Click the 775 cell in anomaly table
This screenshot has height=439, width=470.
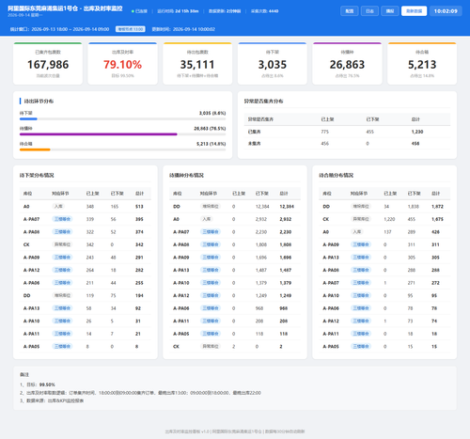(325, 132)
